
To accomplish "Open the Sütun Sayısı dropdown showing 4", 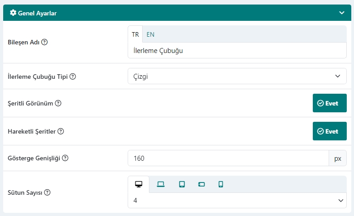I will tap(237, 201).
